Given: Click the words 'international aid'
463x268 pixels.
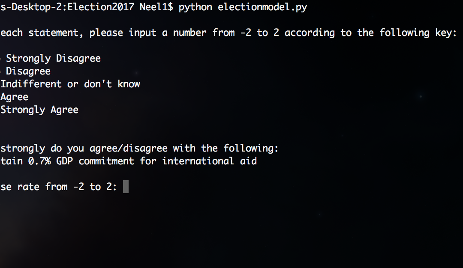Looking at the screenshot, I should [x=210, y=161].
